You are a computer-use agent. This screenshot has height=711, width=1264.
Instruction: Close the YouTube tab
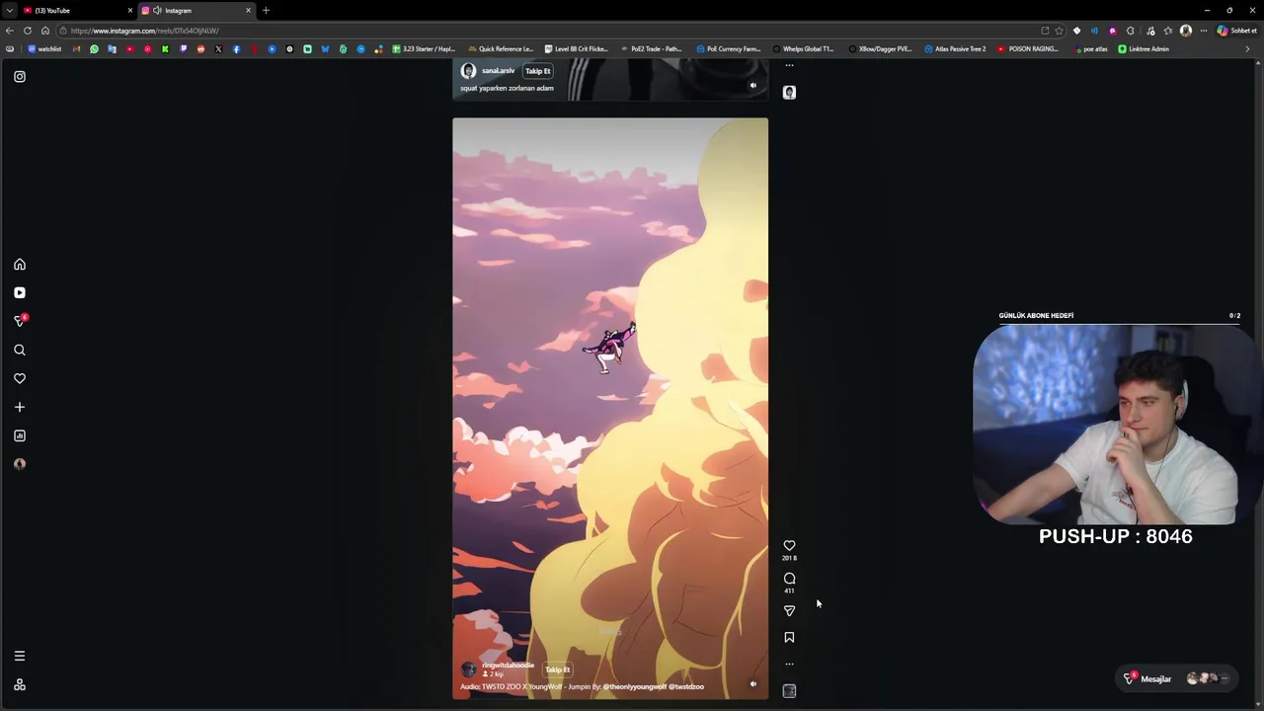pyautogui.click(x=129, y=10)
